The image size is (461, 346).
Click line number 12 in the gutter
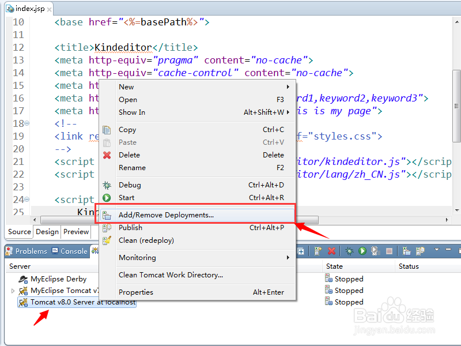point(18,47)
